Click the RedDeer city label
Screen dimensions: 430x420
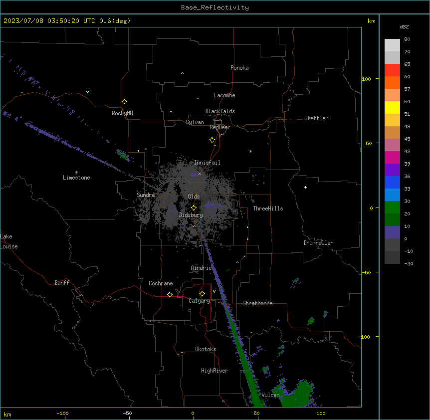click(219, 127)
